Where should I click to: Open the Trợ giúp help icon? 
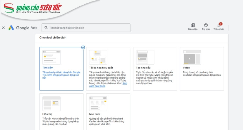(206, 25)
